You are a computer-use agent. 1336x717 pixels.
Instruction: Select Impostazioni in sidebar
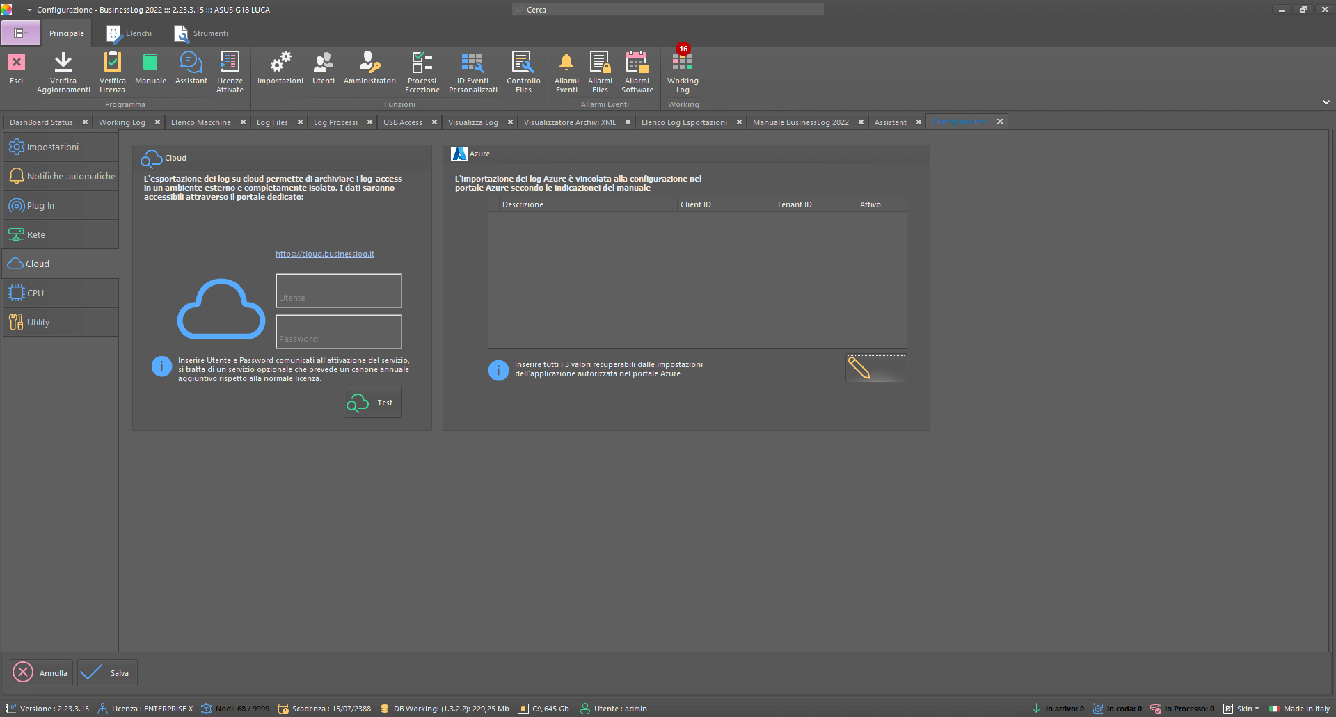point(61,147)
